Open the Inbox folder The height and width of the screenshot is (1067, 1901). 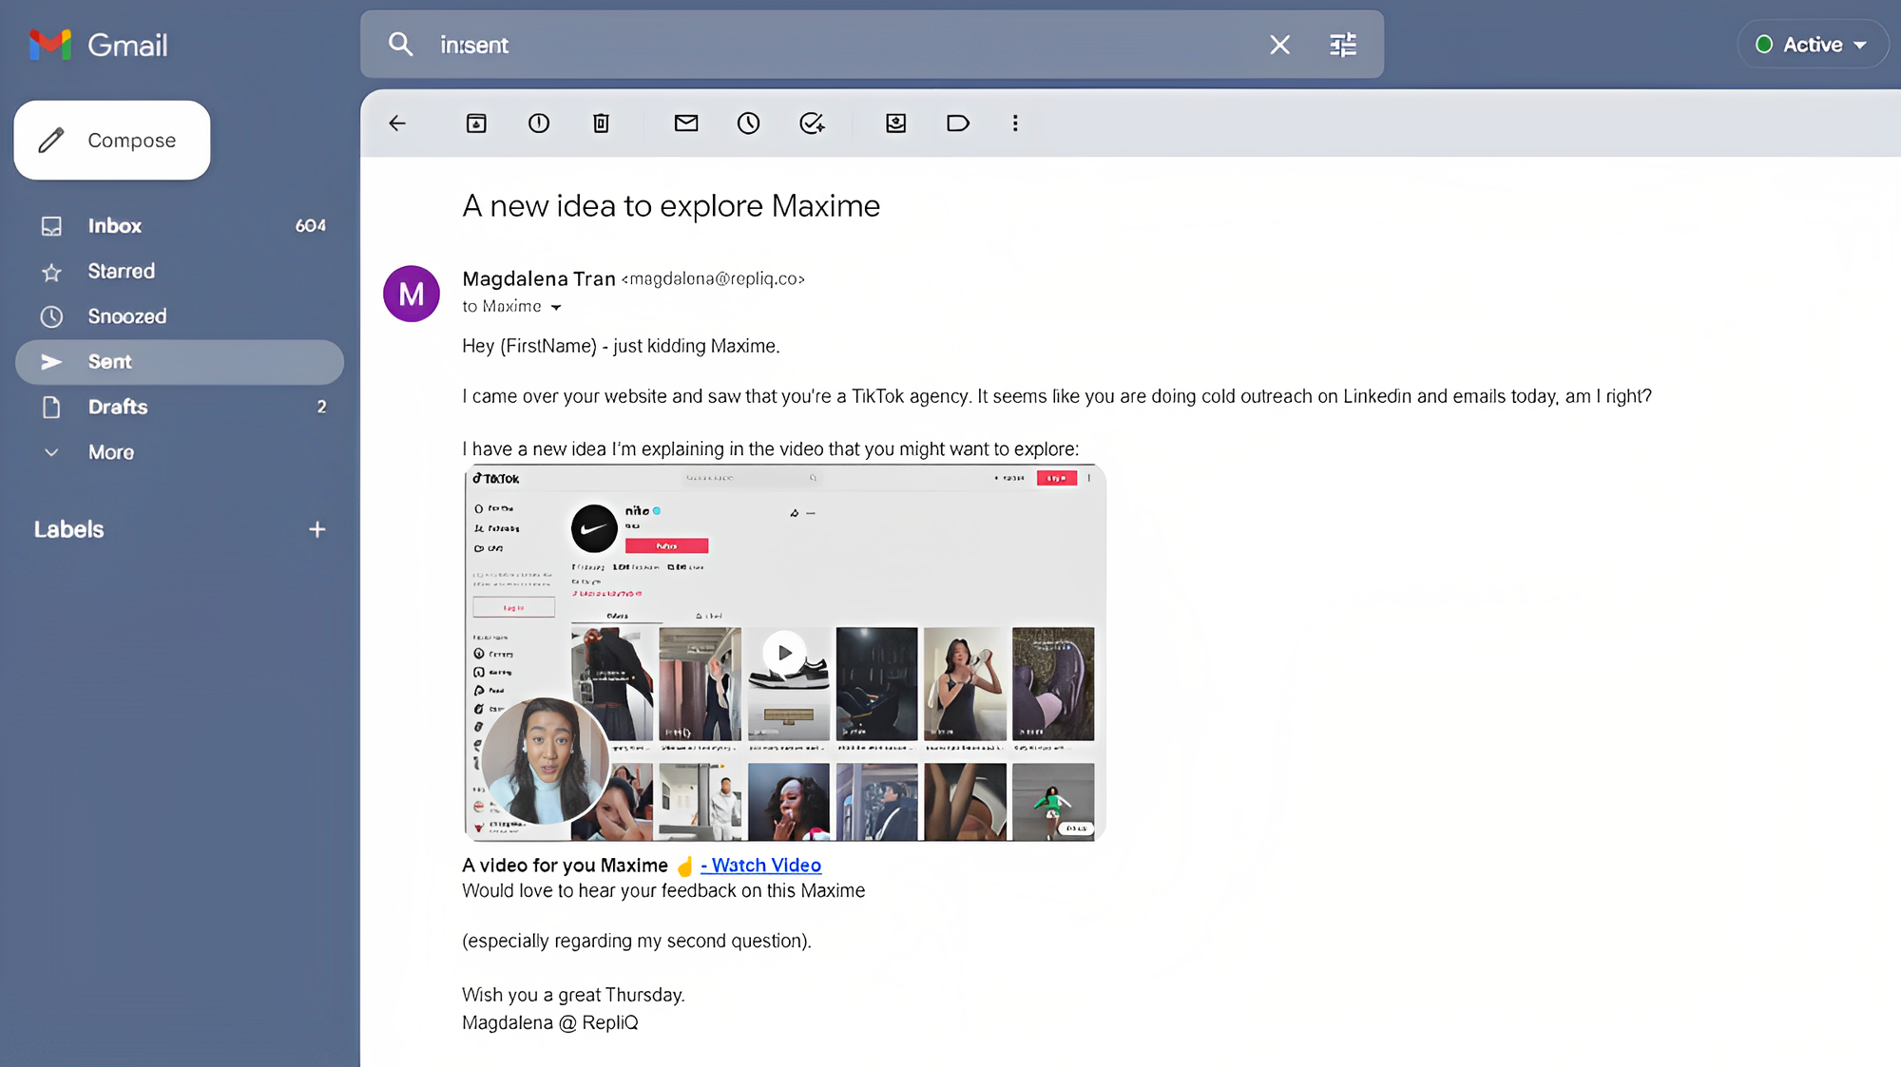tap(180, 226)
